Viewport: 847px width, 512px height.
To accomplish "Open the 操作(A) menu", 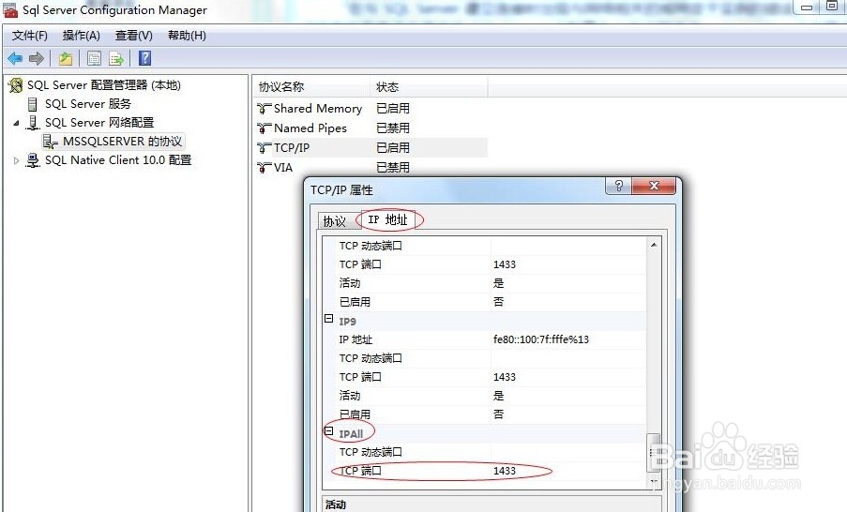I will 81,36.
